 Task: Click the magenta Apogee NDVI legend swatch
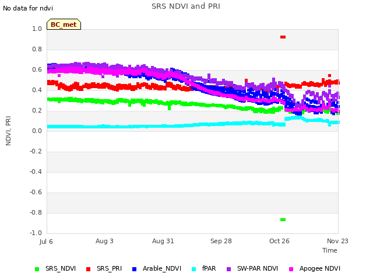tap(291, 269)
